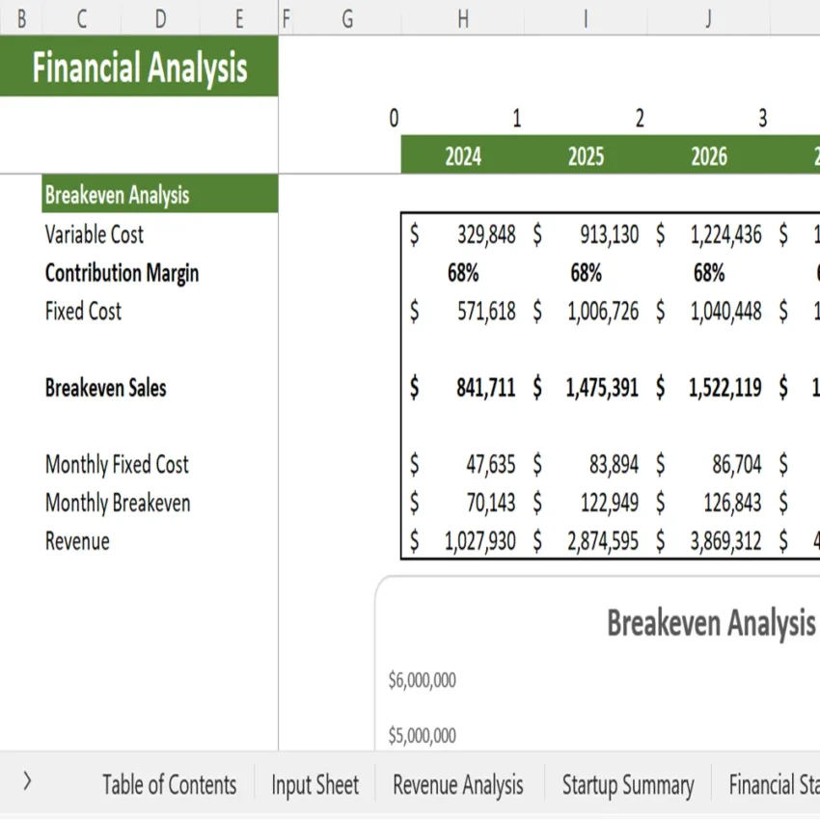
Task: Select column I header
Action: pos(585,17)
